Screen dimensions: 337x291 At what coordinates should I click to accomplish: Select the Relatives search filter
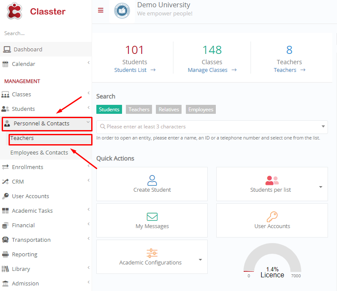tap(169, 109)
